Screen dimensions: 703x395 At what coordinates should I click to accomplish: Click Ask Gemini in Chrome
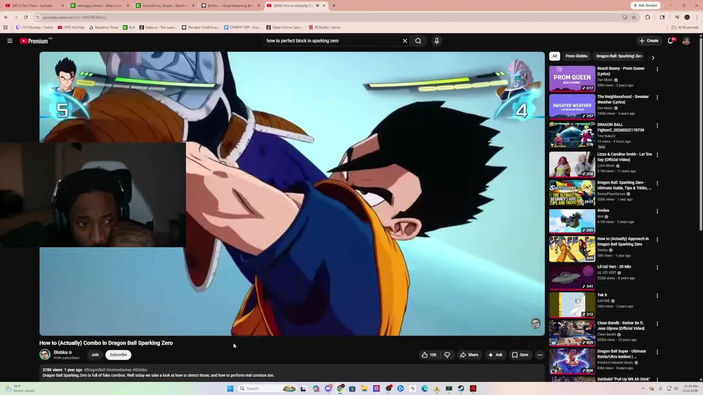pyautogui.click(x=645, y=5)
